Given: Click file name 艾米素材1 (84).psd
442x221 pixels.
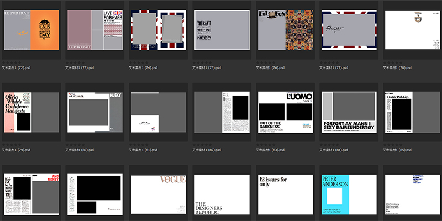Looking at the screenshot, I should (334, 150).
